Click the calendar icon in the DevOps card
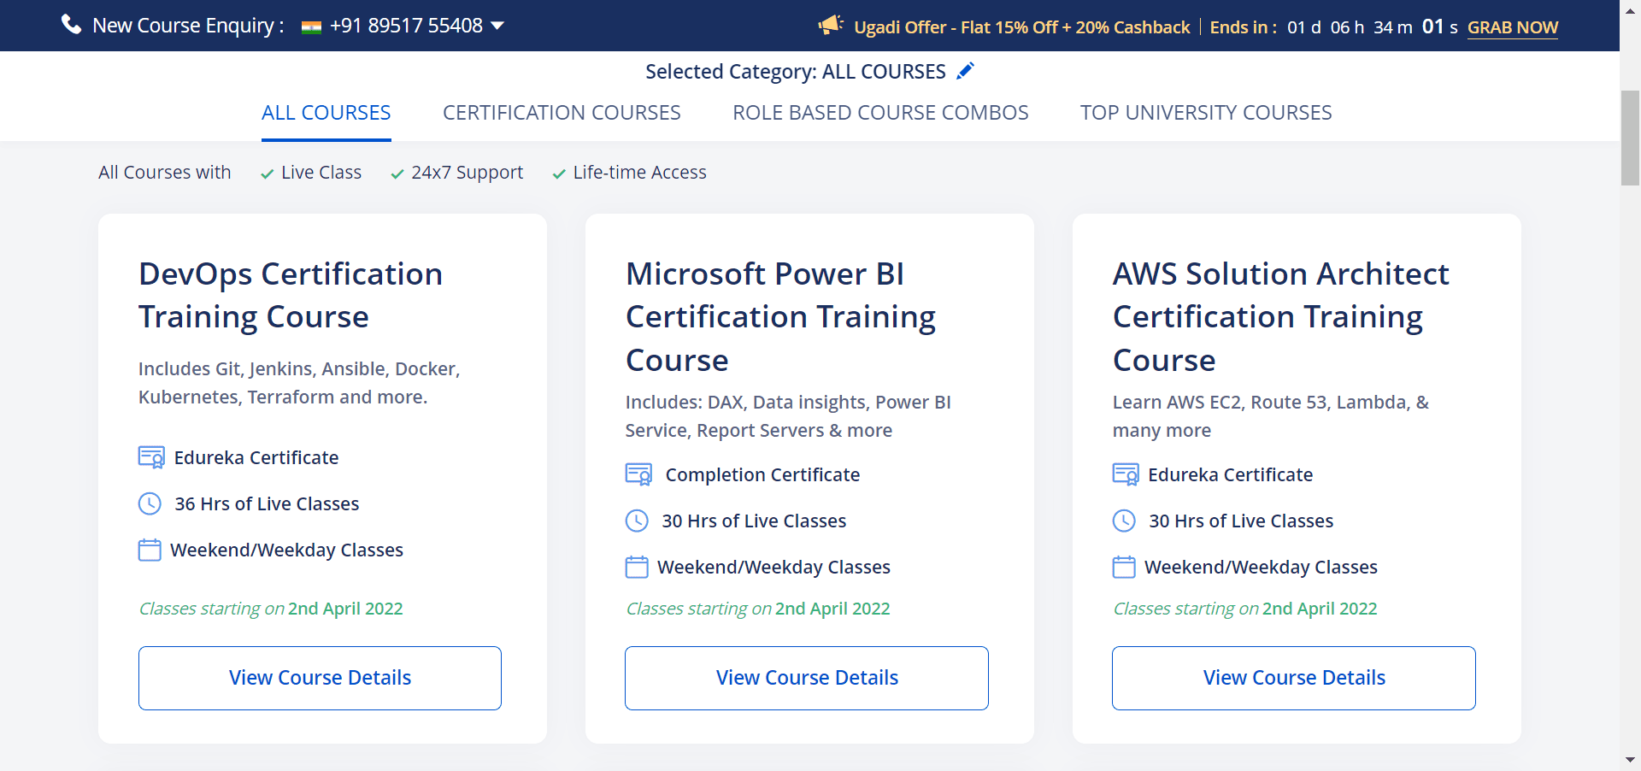Screen dimensions: 1641x771 tap(150, 550)
